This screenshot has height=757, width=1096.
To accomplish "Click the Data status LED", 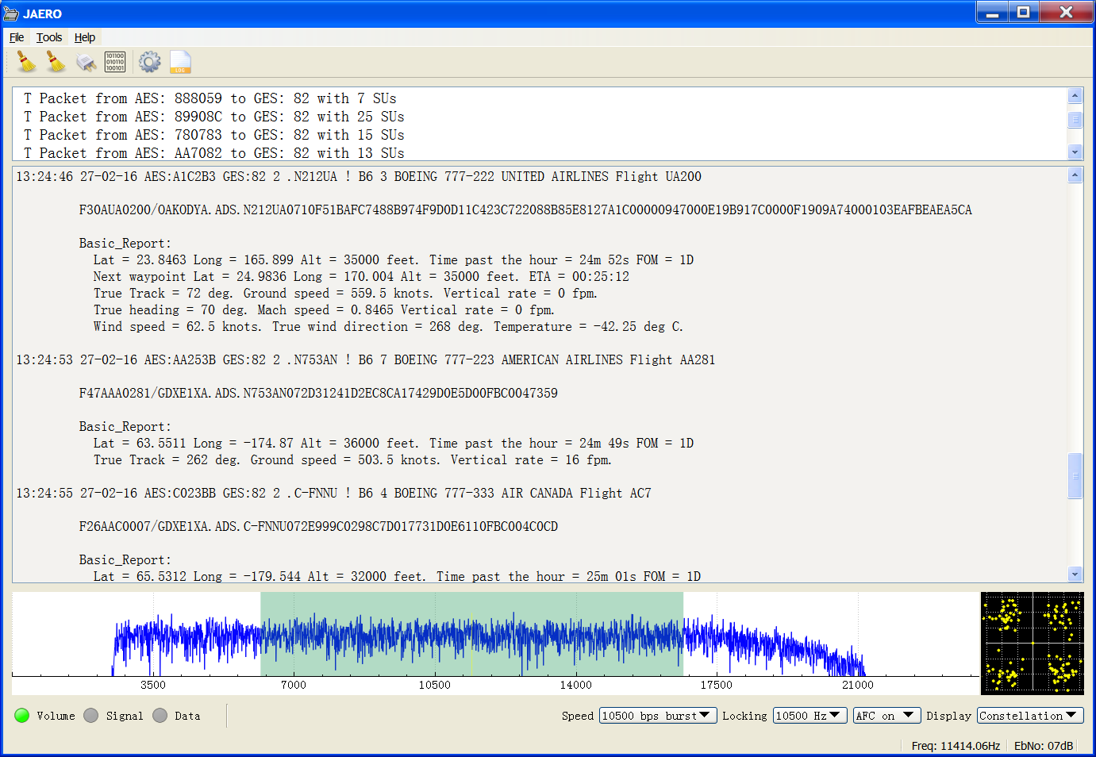I will click(160, 715).
